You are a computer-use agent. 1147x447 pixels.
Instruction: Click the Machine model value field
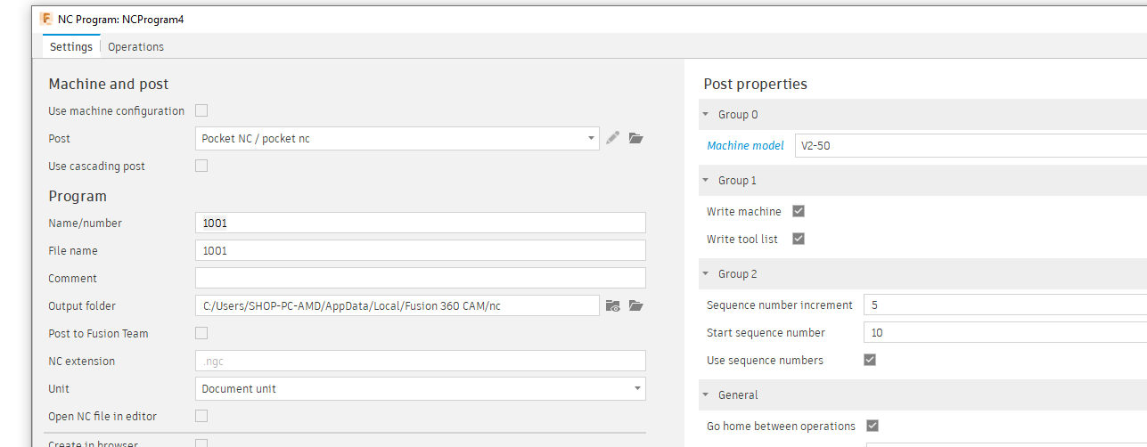(x=971, y=145)
